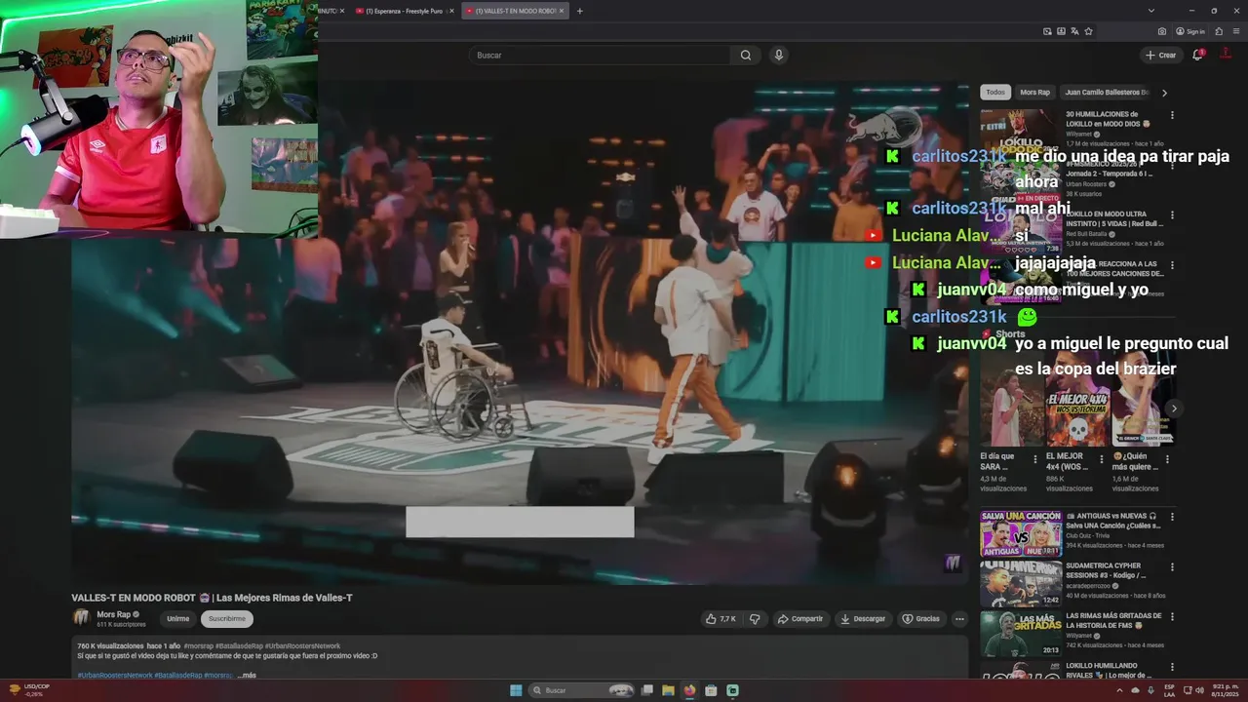Dislike the video with thumbs down
Image resolution: width=1248 pixels, height=702 pixels.
(x=755, y=619)
